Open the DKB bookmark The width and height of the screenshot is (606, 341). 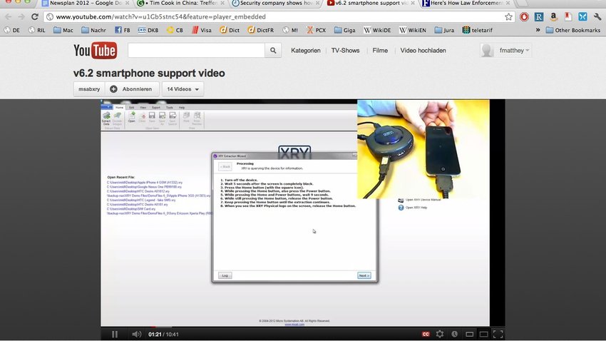pyautogui.click(x=148, y=30)
